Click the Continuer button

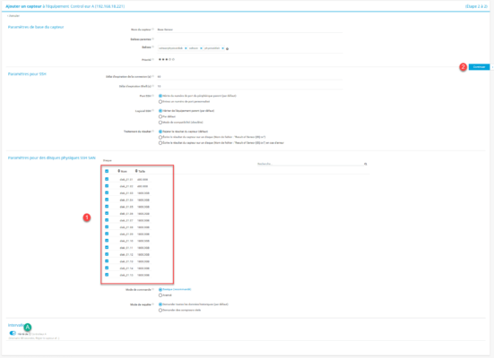479,67
